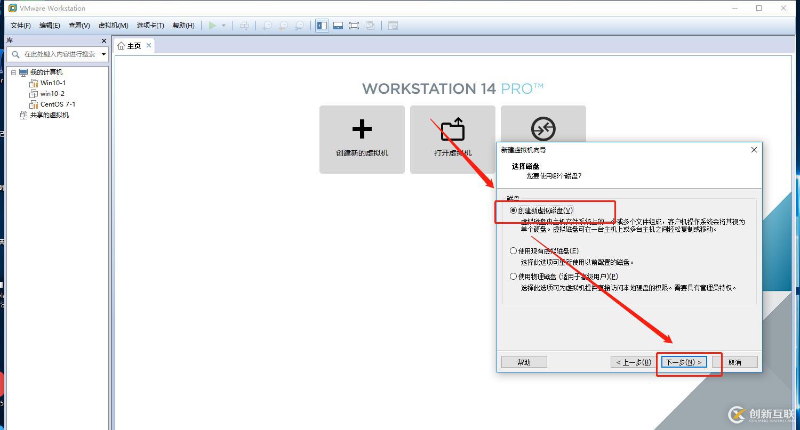Click the Win10-1 virtual machine icon
This screenshot has height=430, width=800.
[x=34, y=83]
